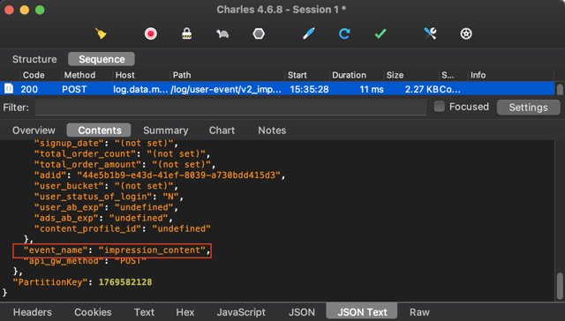Toggle throttling turtle icon
Screen dimensions: 565x321
(x=222, y=34)
